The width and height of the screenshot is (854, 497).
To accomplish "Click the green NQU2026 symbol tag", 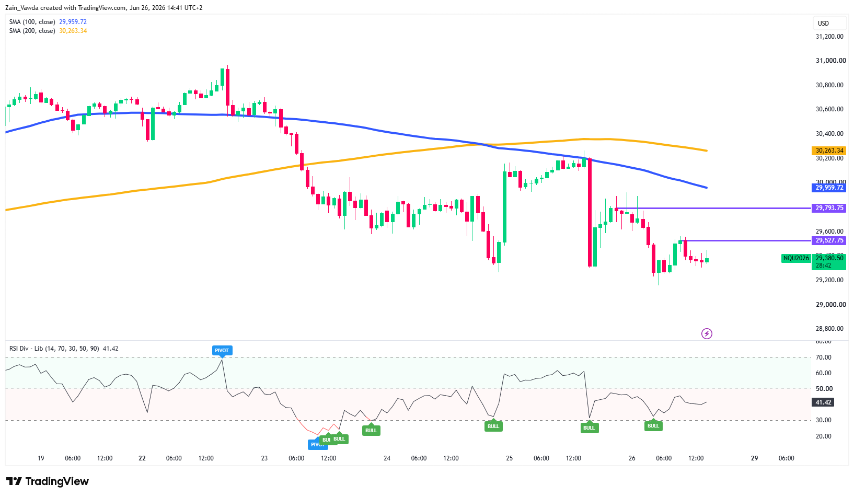I will (796, 258).
